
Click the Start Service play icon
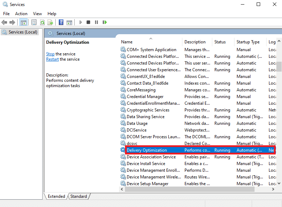click(80, 22)
